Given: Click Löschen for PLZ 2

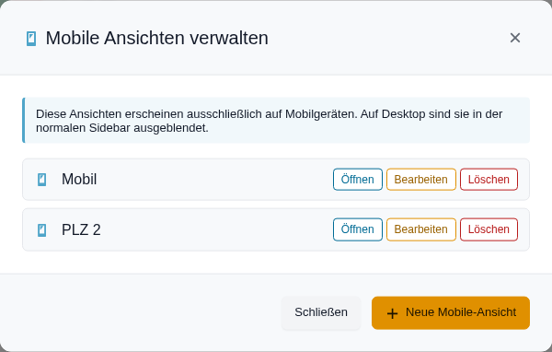Looking at the screenshot, I should [x=489, y=229].
